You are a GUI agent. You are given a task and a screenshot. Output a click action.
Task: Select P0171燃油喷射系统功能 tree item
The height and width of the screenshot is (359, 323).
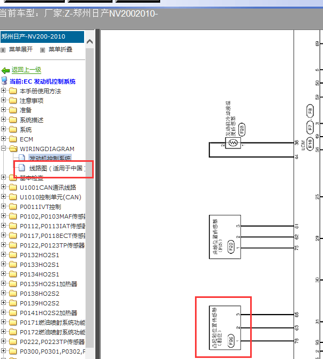pos(52,323)
